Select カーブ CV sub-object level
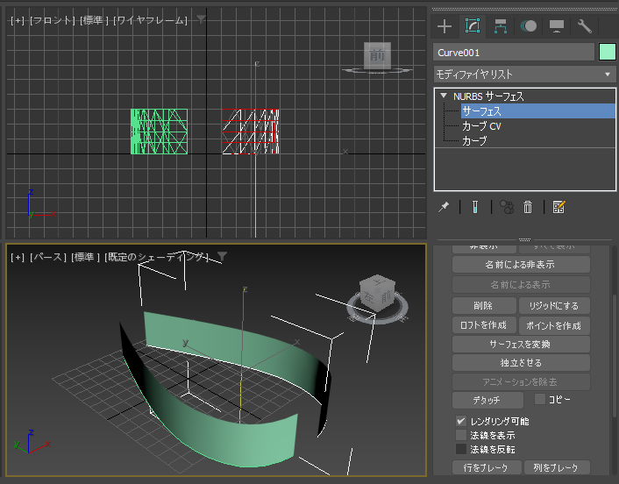The height and width of the screenshot is (484, 619). tap(481, 126)
